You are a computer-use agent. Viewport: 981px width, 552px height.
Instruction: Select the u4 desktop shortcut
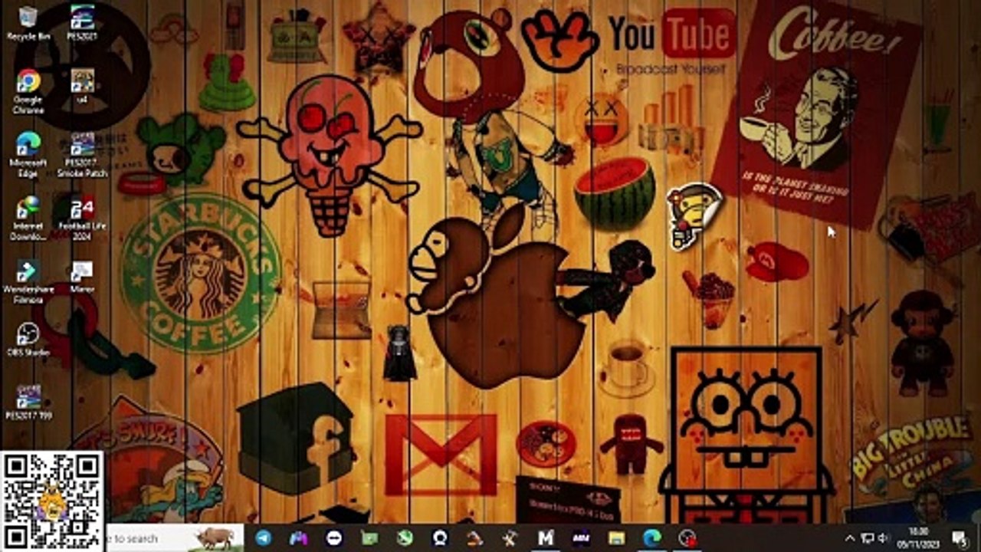tap(82, 87)
